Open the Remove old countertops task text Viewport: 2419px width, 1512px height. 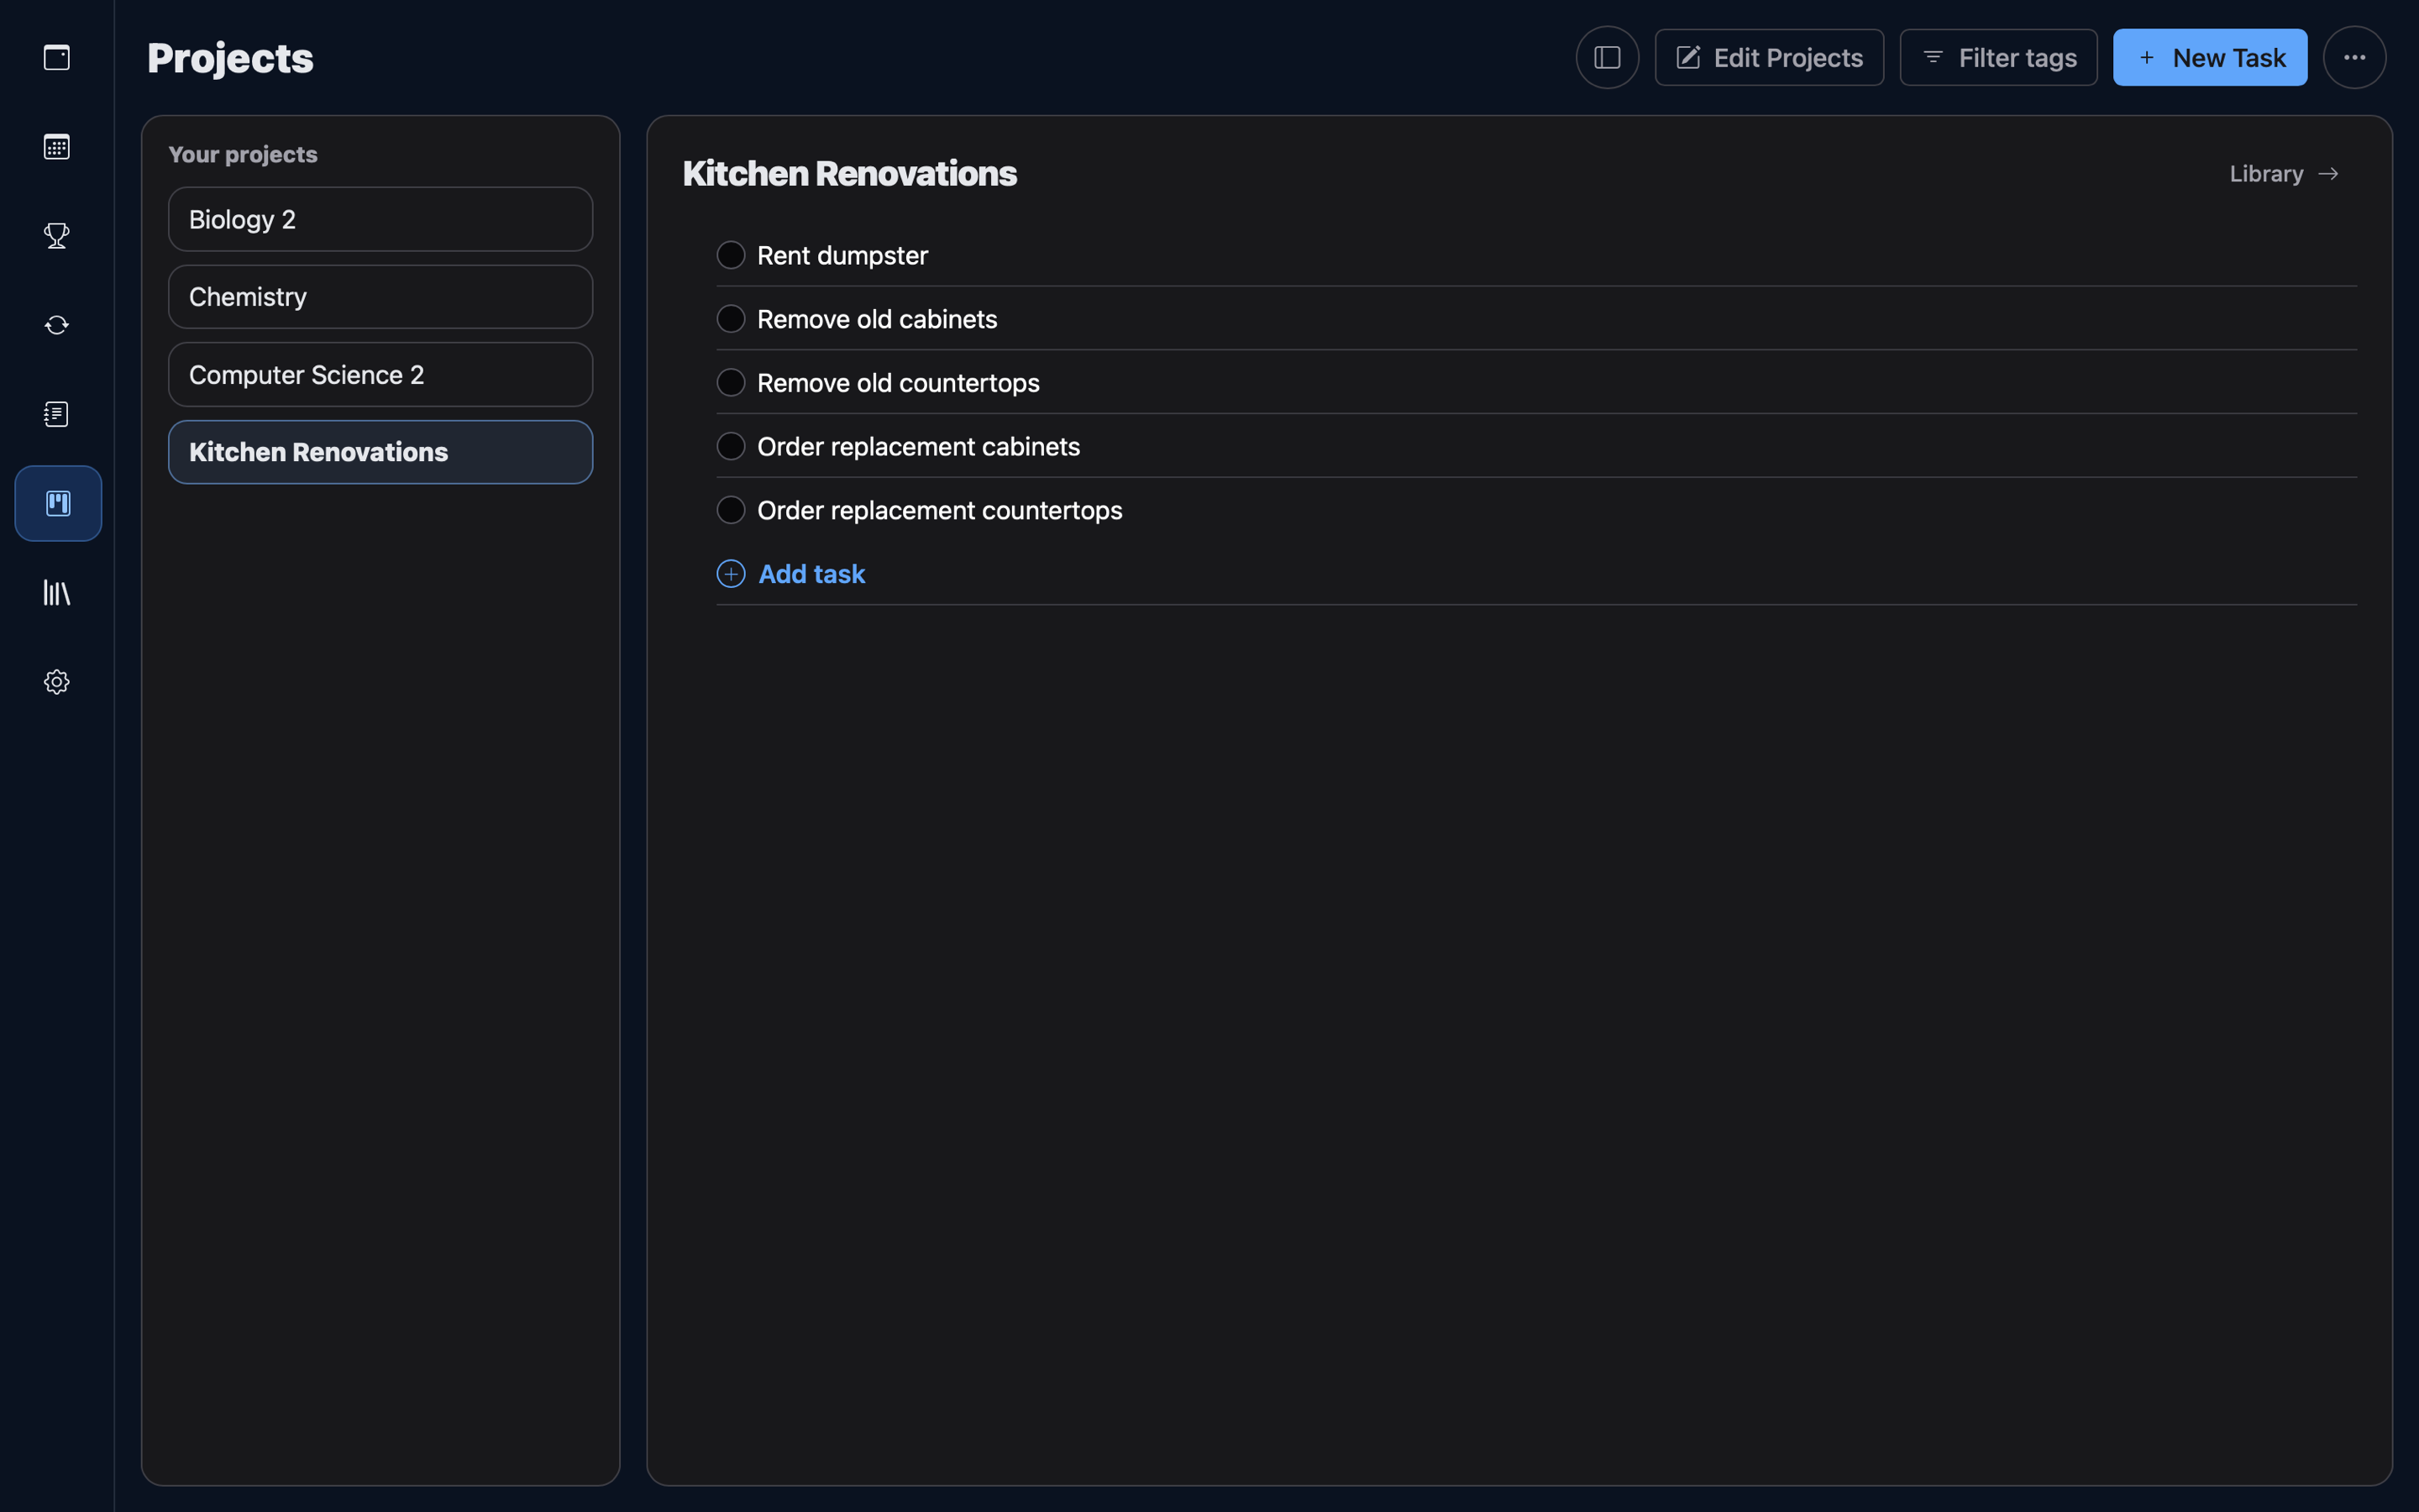(x=898, y=383)
